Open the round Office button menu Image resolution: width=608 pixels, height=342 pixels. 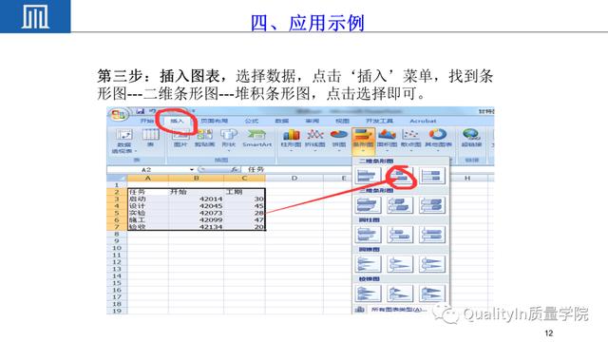[118, 114]
